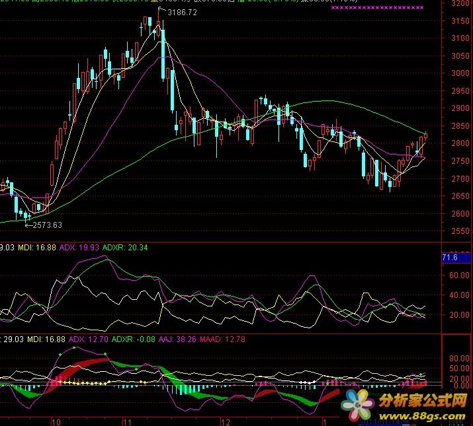Click the ADXR: 20.34 indicator value
Screen dimensions: 473x426
click(x=125, y=248)
